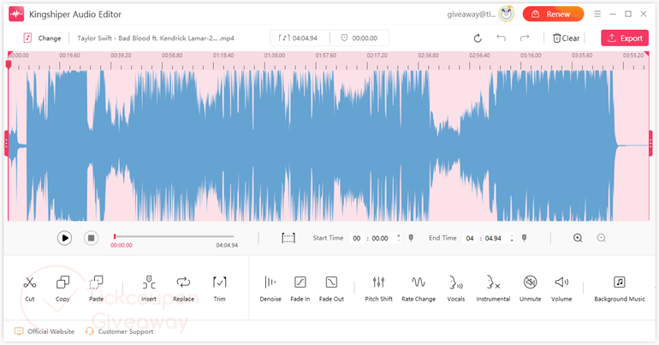The height and width of the screenshot is (345, 659).
Task: Choose the Insert audio tool
Action: [149, 288]
